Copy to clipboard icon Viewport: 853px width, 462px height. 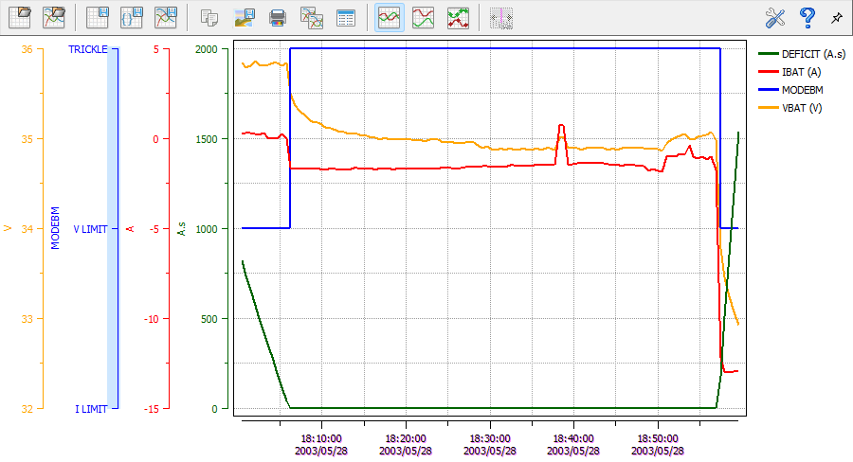pyautogui.click(x=209, y=17)
